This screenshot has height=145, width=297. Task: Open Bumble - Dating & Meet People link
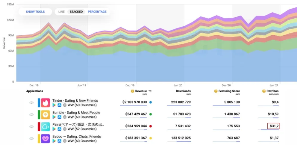(76, 113)
